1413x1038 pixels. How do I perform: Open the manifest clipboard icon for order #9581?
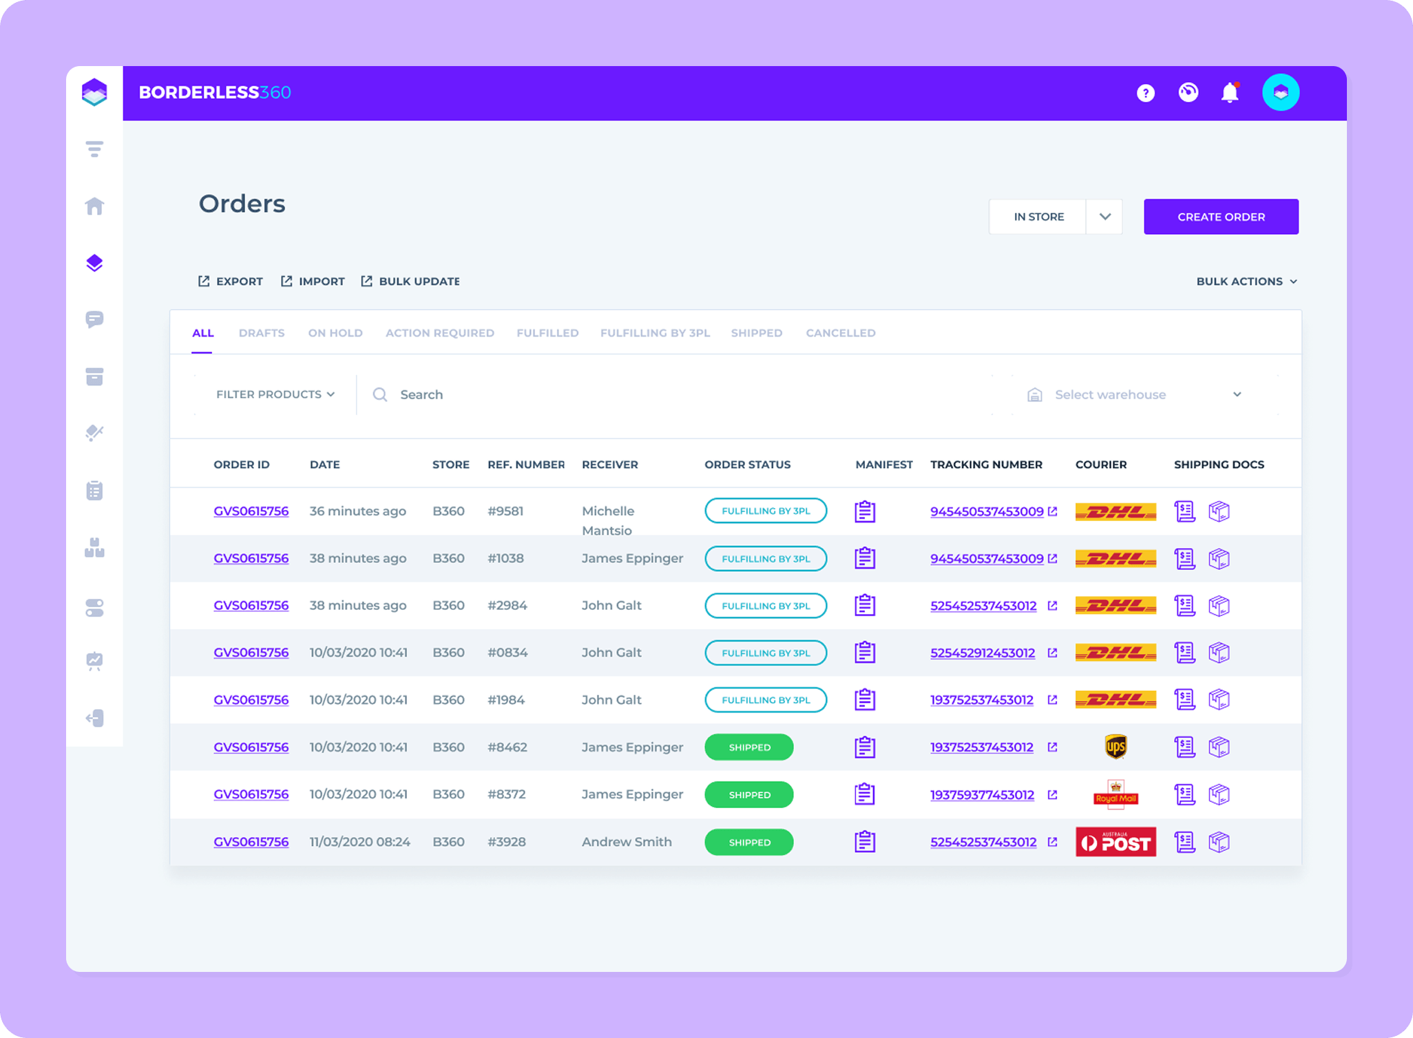865,511
